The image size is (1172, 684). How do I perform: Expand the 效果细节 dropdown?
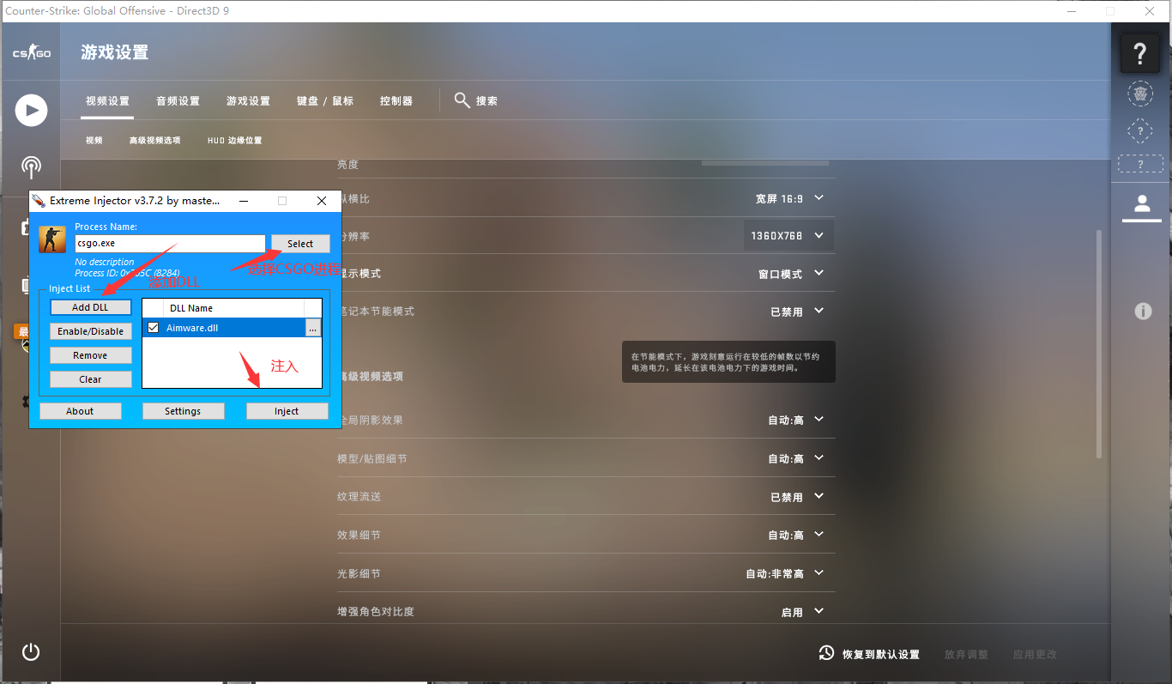795,535
